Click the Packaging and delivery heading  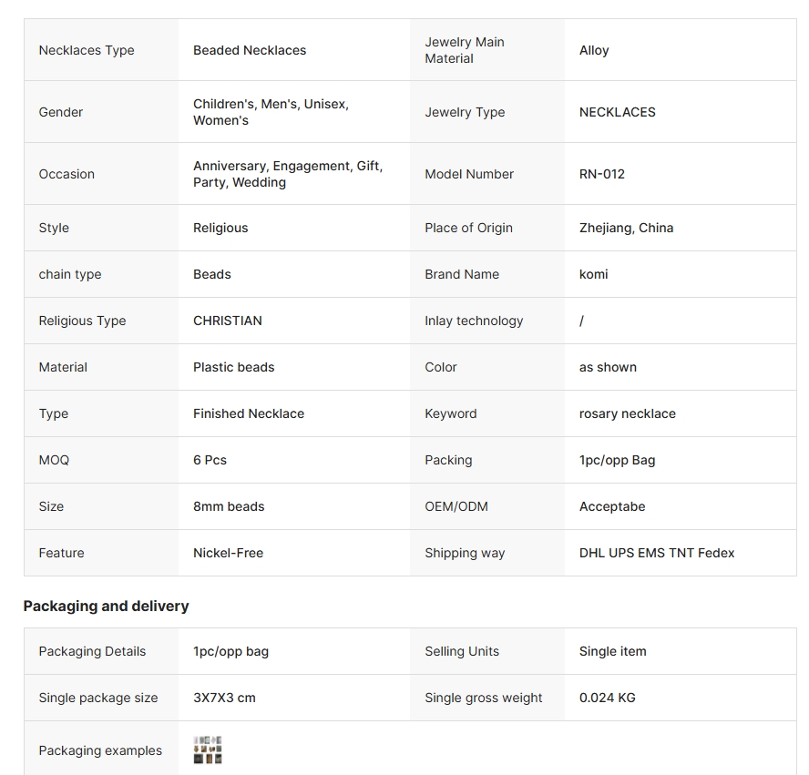click(106, 606)
